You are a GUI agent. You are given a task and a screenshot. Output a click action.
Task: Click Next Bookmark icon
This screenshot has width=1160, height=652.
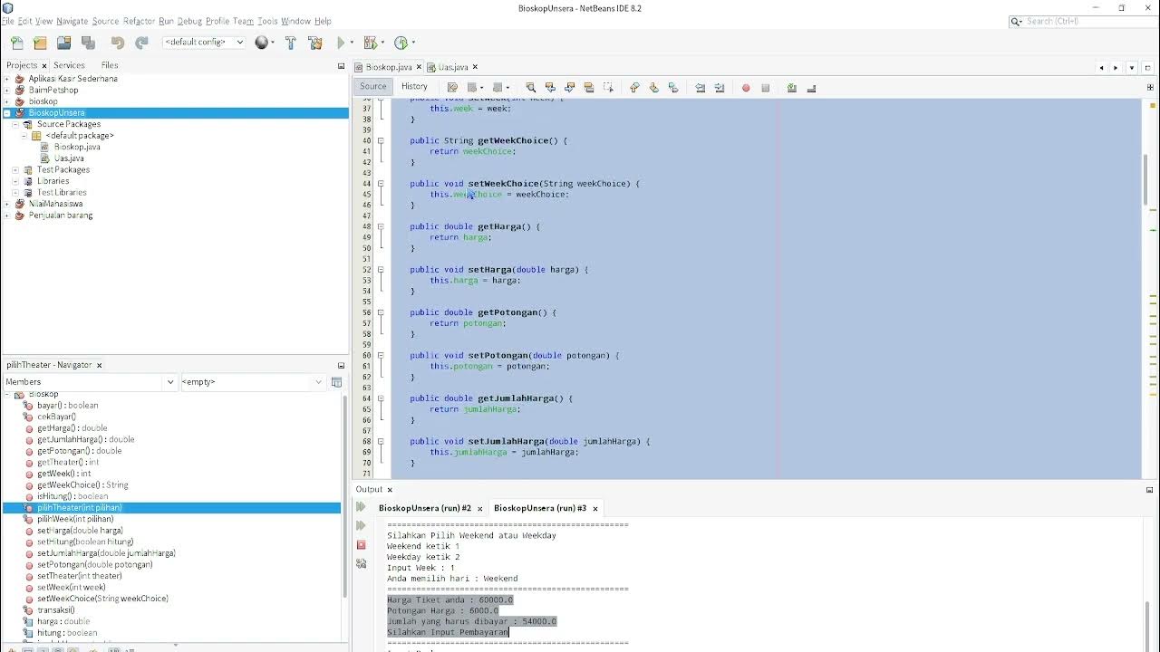(653, 88)
